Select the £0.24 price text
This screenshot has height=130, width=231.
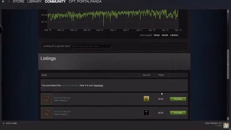click(161, 99)
